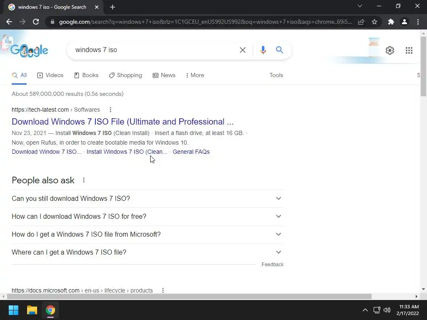Switch to Videos results tab
427x320 pixels.
(x=50, y=75)
